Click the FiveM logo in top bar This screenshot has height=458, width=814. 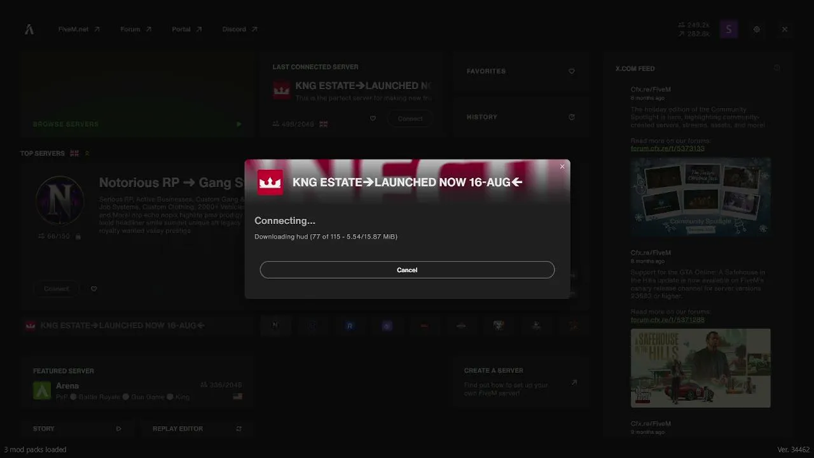coord(29,29)
